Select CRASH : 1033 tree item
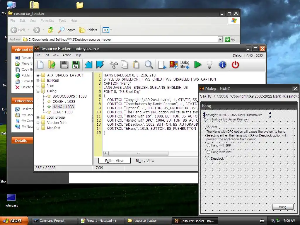Viewport: 300px width, 225px height. 64,102
